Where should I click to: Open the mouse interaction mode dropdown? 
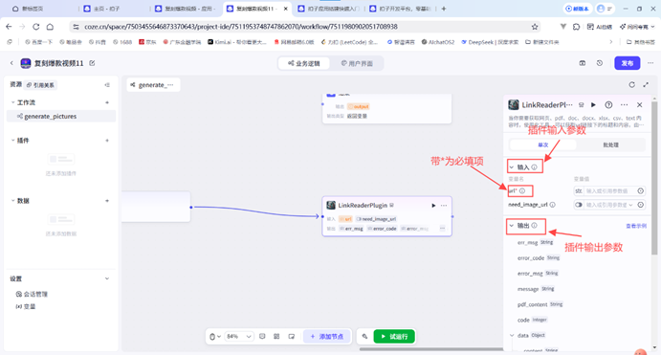pyautogui.click(x=215, y=337)
